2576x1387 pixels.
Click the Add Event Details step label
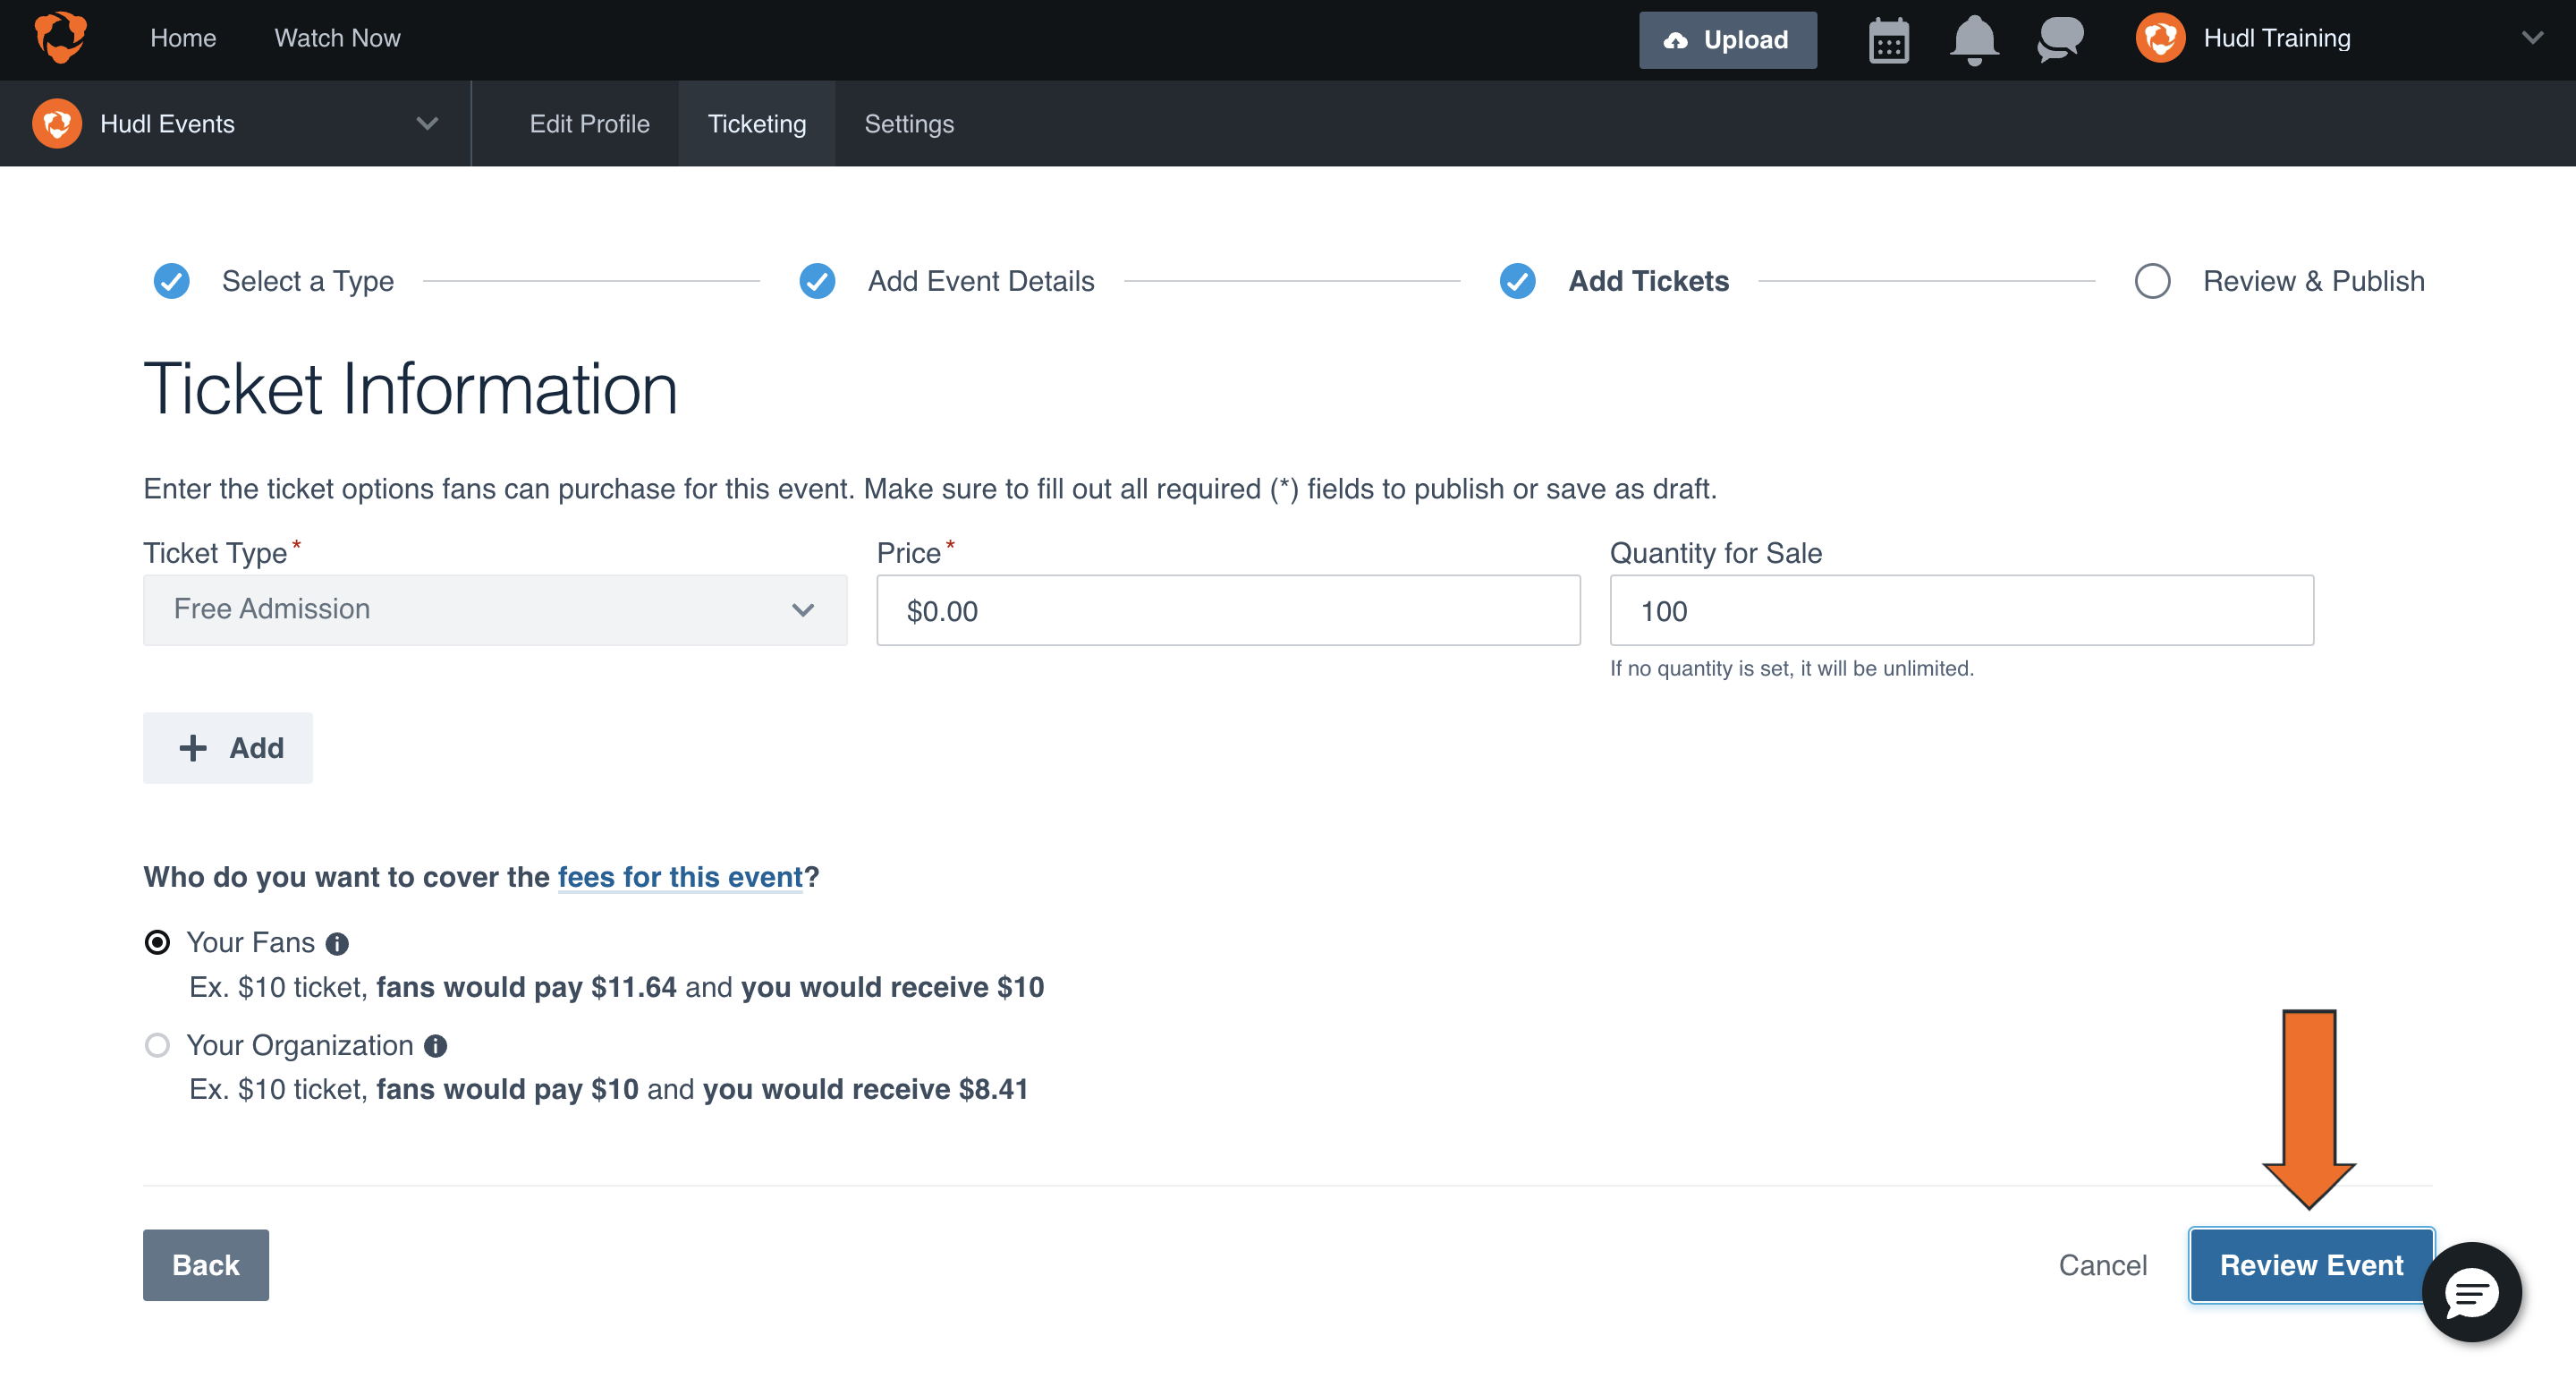coord(981,281)
